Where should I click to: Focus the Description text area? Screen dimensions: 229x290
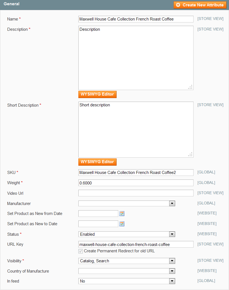coord(136,58)
